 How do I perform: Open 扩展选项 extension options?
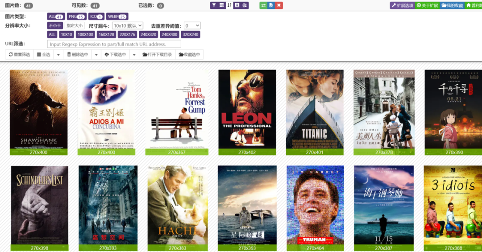[403, 5]
